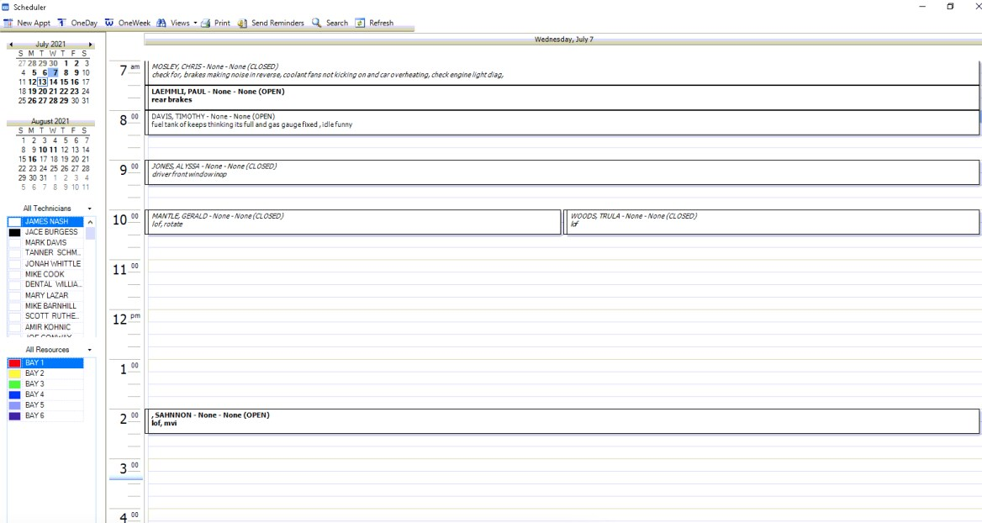Select Mary Lazar in technician list
982x523 pixels.
[x=46, y=295]
